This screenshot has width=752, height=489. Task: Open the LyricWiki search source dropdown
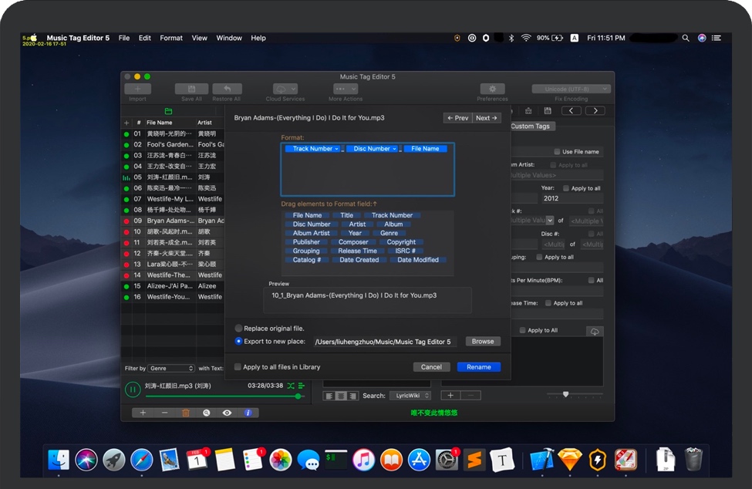pyautogui.click(x=410, y=396)
